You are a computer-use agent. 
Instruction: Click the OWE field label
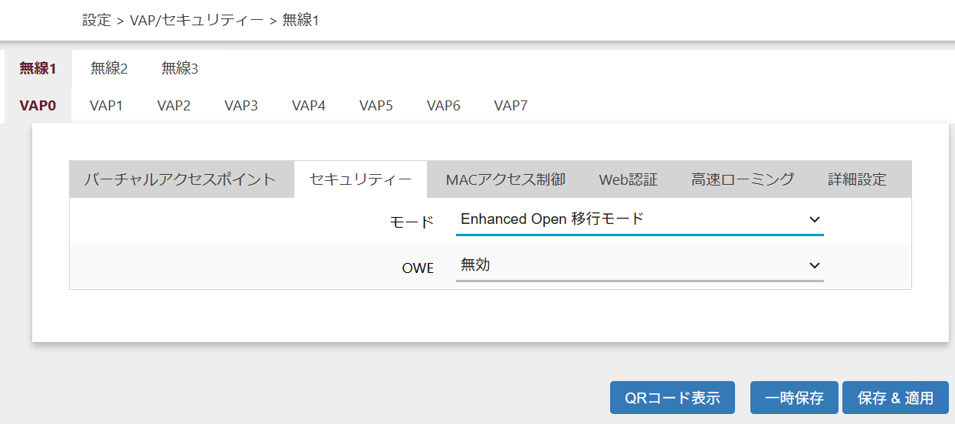pyautogui.click(x=418, y=268)
